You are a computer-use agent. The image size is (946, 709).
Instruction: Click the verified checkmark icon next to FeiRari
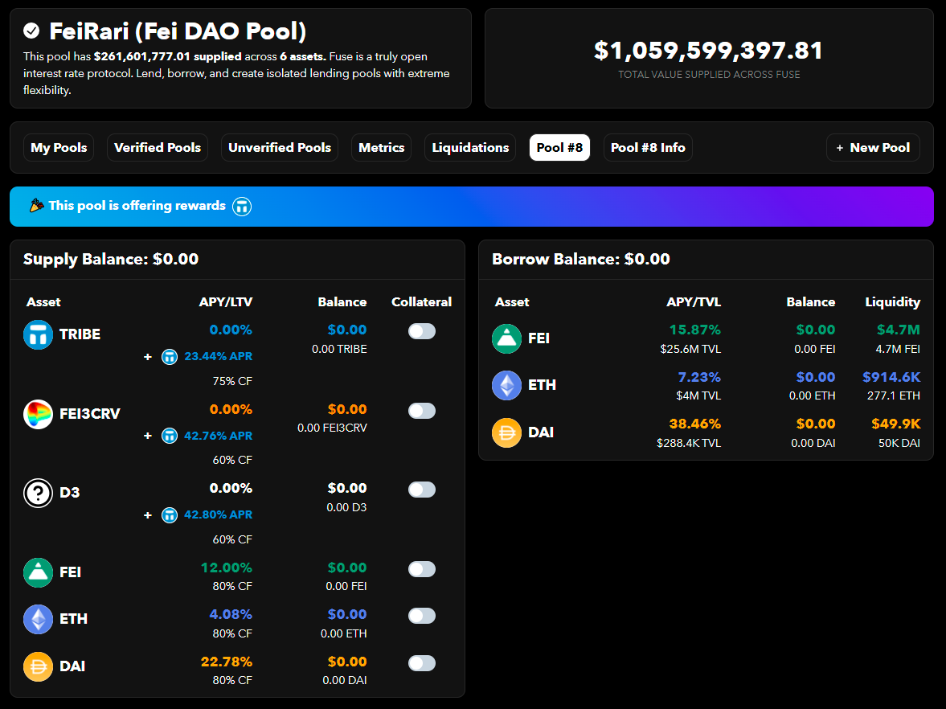click(x=31, y=31)
